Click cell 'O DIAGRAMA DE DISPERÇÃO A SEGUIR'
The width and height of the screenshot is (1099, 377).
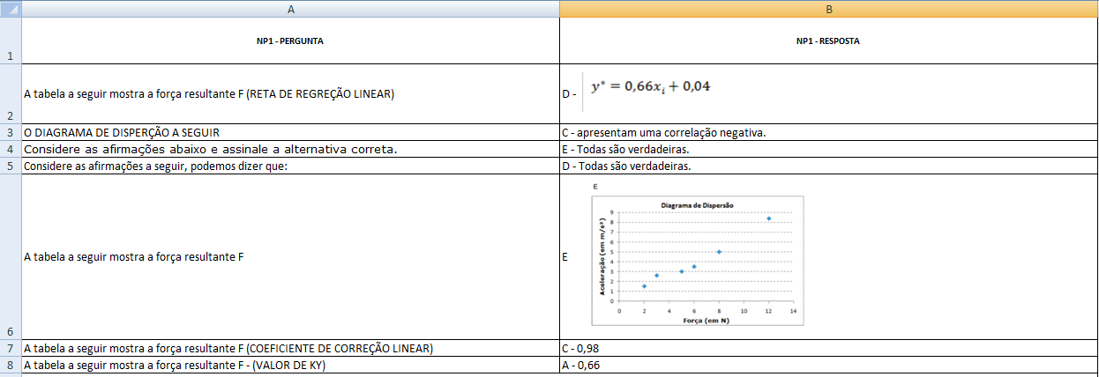[x=290, y=133]
